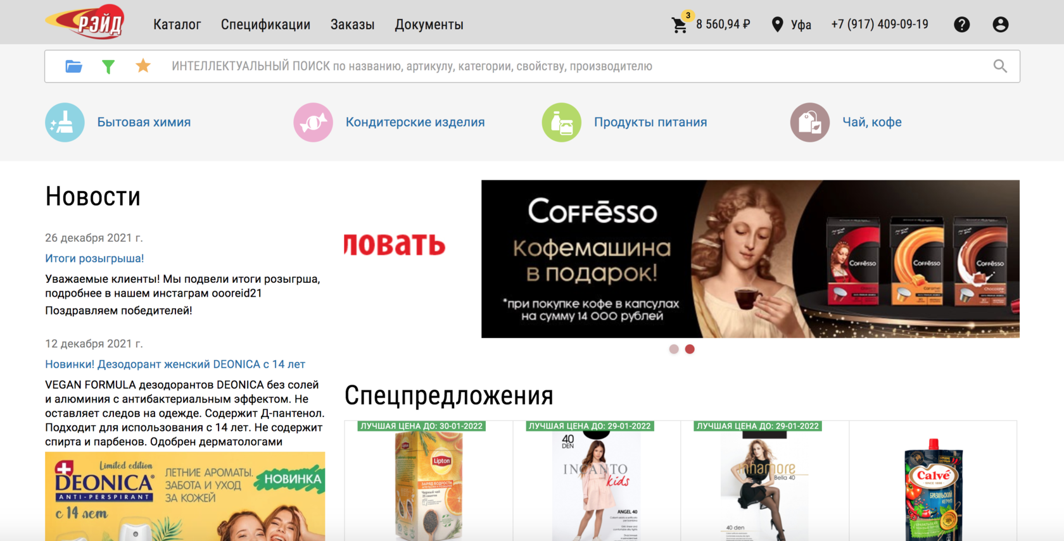Open the Каталог menu
The image size is (1064, 541).
(177, 25)
